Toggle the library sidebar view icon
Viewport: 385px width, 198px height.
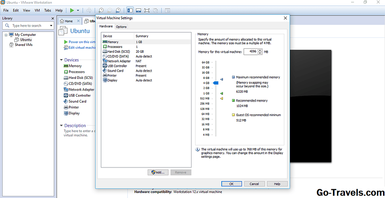[130, 10]
